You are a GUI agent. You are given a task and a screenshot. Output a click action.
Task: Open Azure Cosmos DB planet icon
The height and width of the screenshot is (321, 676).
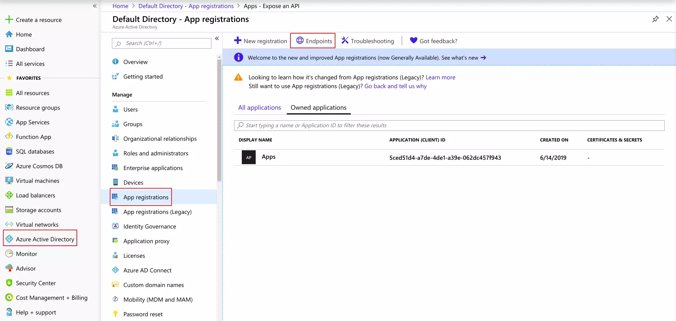9,166
